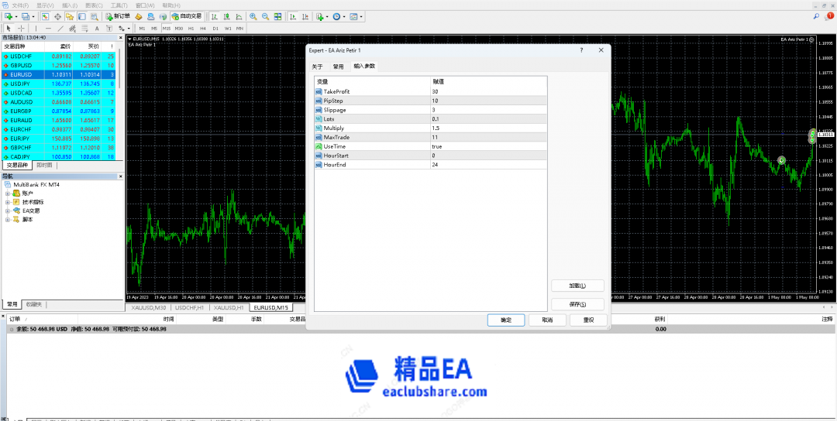The height and width of the screenshot is (421, 837).
Task: Toggle the Market Watch toolbar icon
Action: click(45, 16)
